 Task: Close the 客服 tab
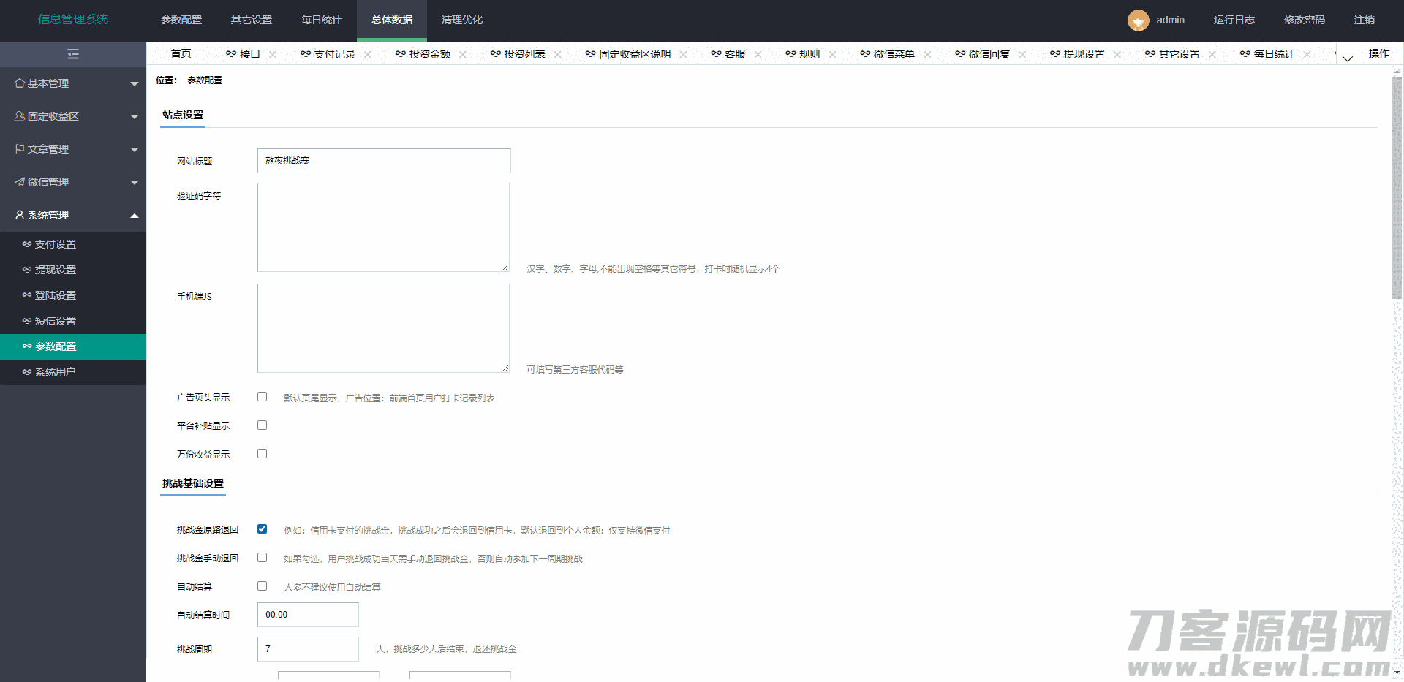[758, 54]
